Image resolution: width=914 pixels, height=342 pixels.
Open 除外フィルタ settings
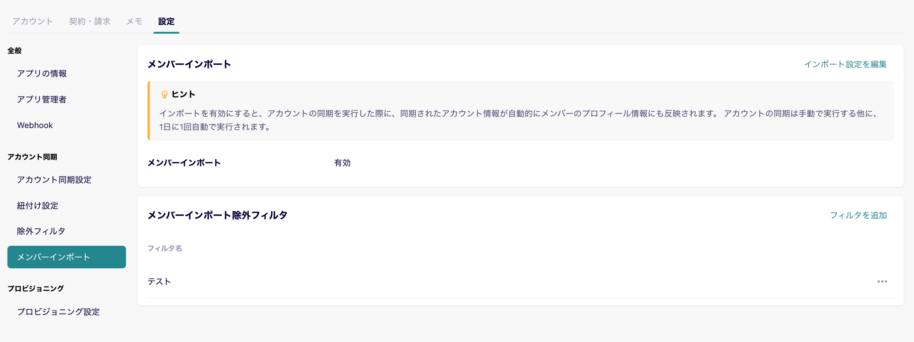[x=41, y=231]
